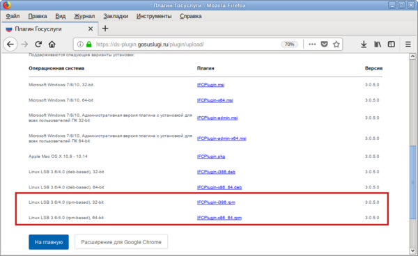Open the Firefox home page icon
The image size is (418, 256).
52,45
